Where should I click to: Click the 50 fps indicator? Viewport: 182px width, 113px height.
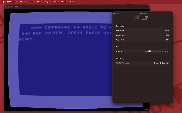pyautogui.click(x=146, y=109)
